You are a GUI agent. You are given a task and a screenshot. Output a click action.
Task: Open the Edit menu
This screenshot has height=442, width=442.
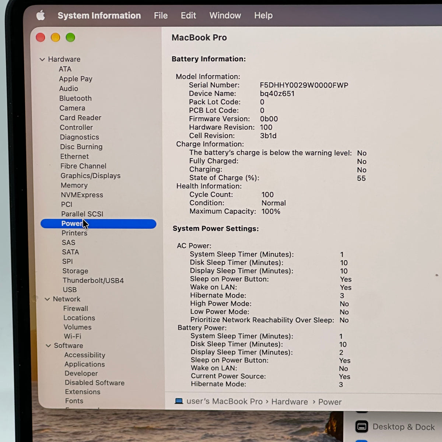click(x=188, y=15)
